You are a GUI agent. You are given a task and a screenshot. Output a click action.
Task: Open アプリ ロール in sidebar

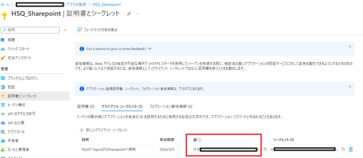(x=16, y=132)
